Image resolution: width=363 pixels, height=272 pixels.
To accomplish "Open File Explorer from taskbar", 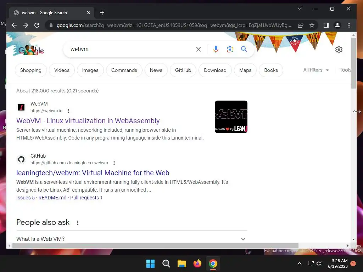I will point(182,263).
